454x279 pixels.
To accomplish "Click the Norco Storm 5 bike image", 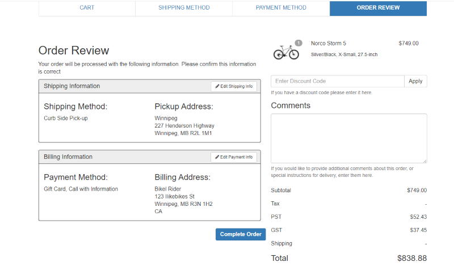I will (285, 52).
